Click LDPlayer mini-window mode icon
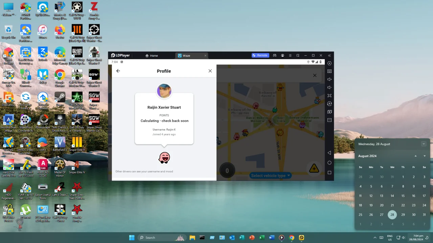 coord(298,55)
